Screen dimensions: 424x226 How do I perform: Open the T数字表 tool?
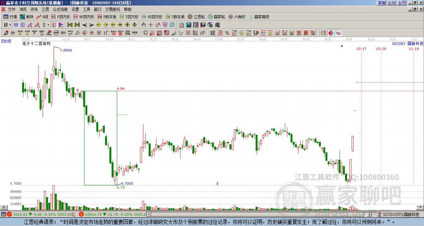click(175, 16)
